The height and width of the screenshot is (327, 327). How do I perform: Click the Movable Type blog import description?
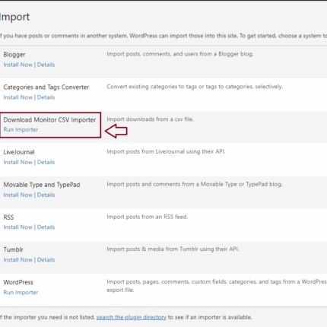coord(195,184)
